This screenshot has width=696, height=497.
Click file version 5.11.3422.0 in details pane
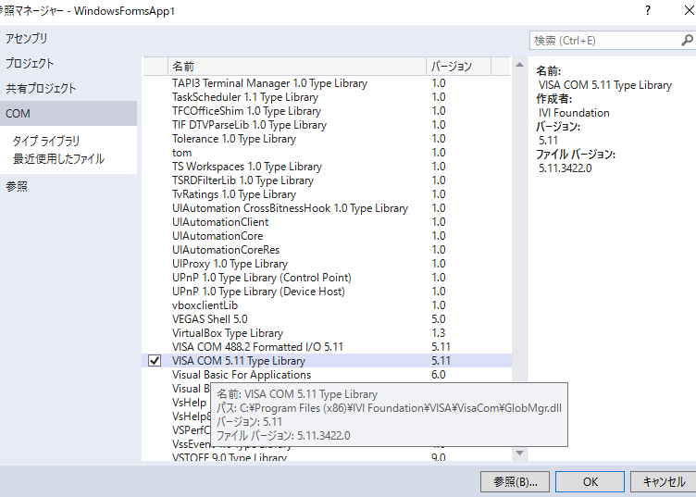click(x=565, y=168)
